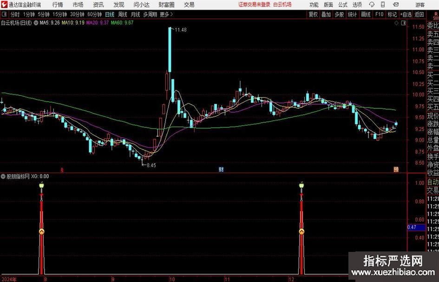Switch to 分时 chart period
Viewport: 439px width, 282px height.
click(x=15, y=14)
